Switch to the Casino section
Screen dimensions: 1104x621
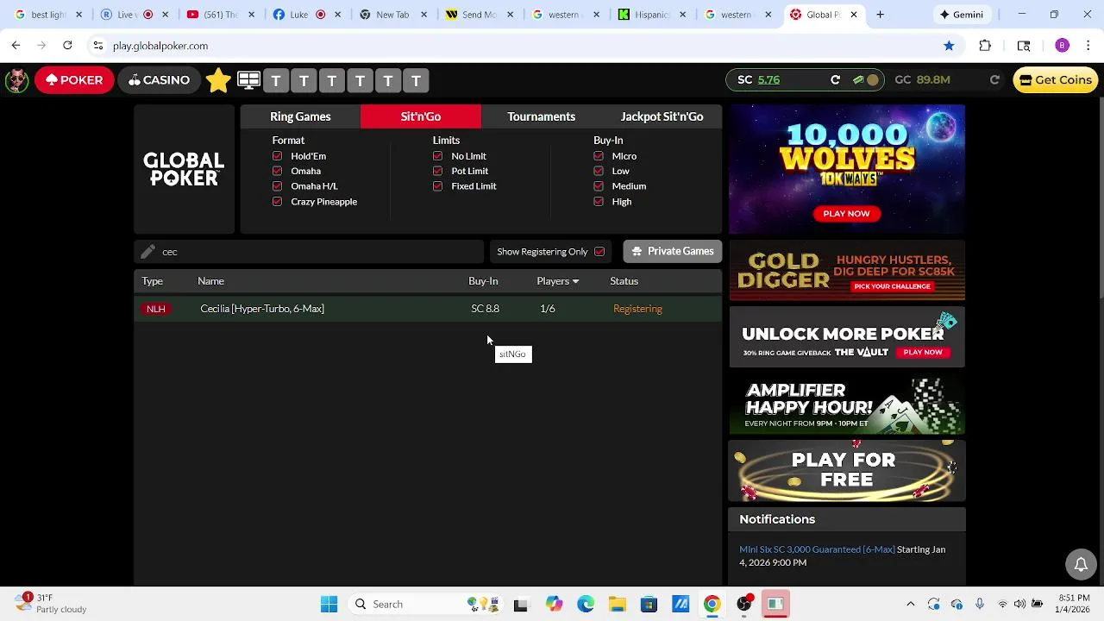[159, 80]
